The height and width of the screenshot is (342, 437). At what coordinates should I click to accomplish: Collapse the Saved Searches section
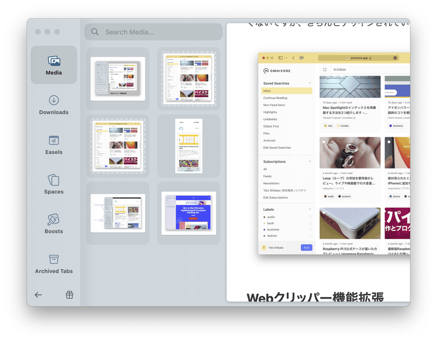[x=310, y=83]
